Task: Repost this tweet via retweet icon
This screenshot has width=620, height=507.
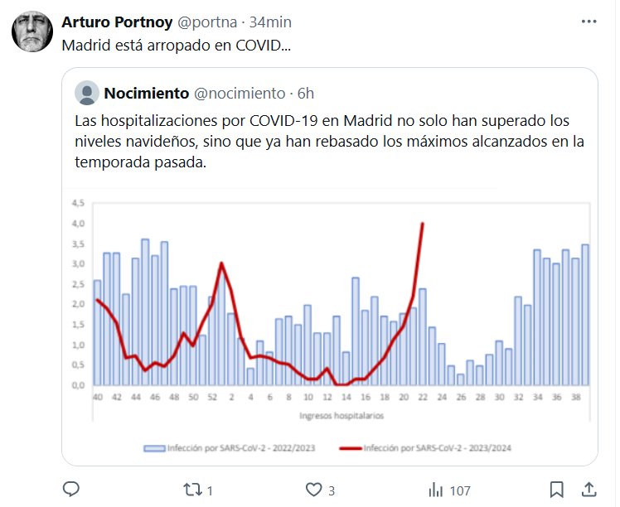Action: 193,490
